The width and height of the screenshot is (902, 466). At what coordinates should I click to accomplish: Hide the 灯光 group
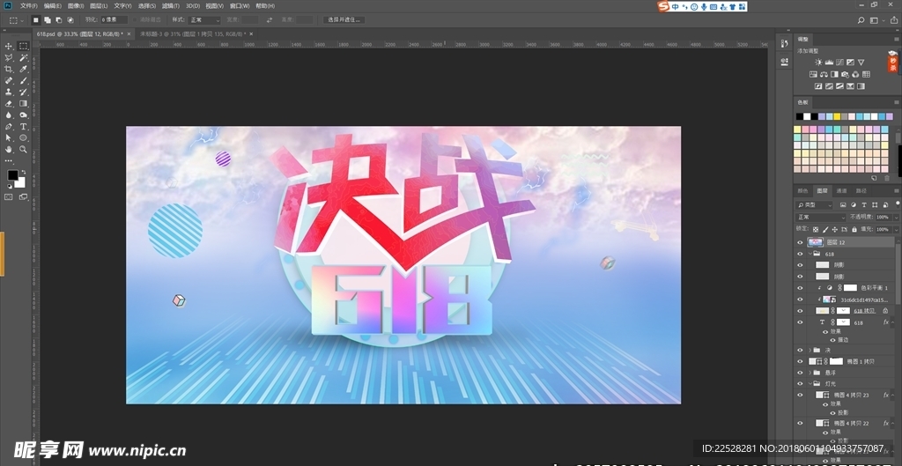pyautogui.click(x=800, y=384)
